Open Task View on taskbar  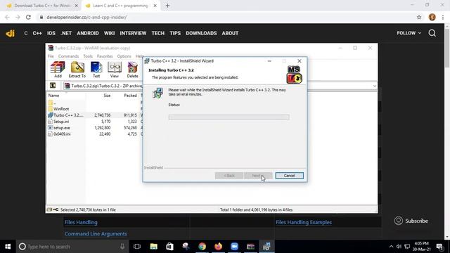pos(137,247)
